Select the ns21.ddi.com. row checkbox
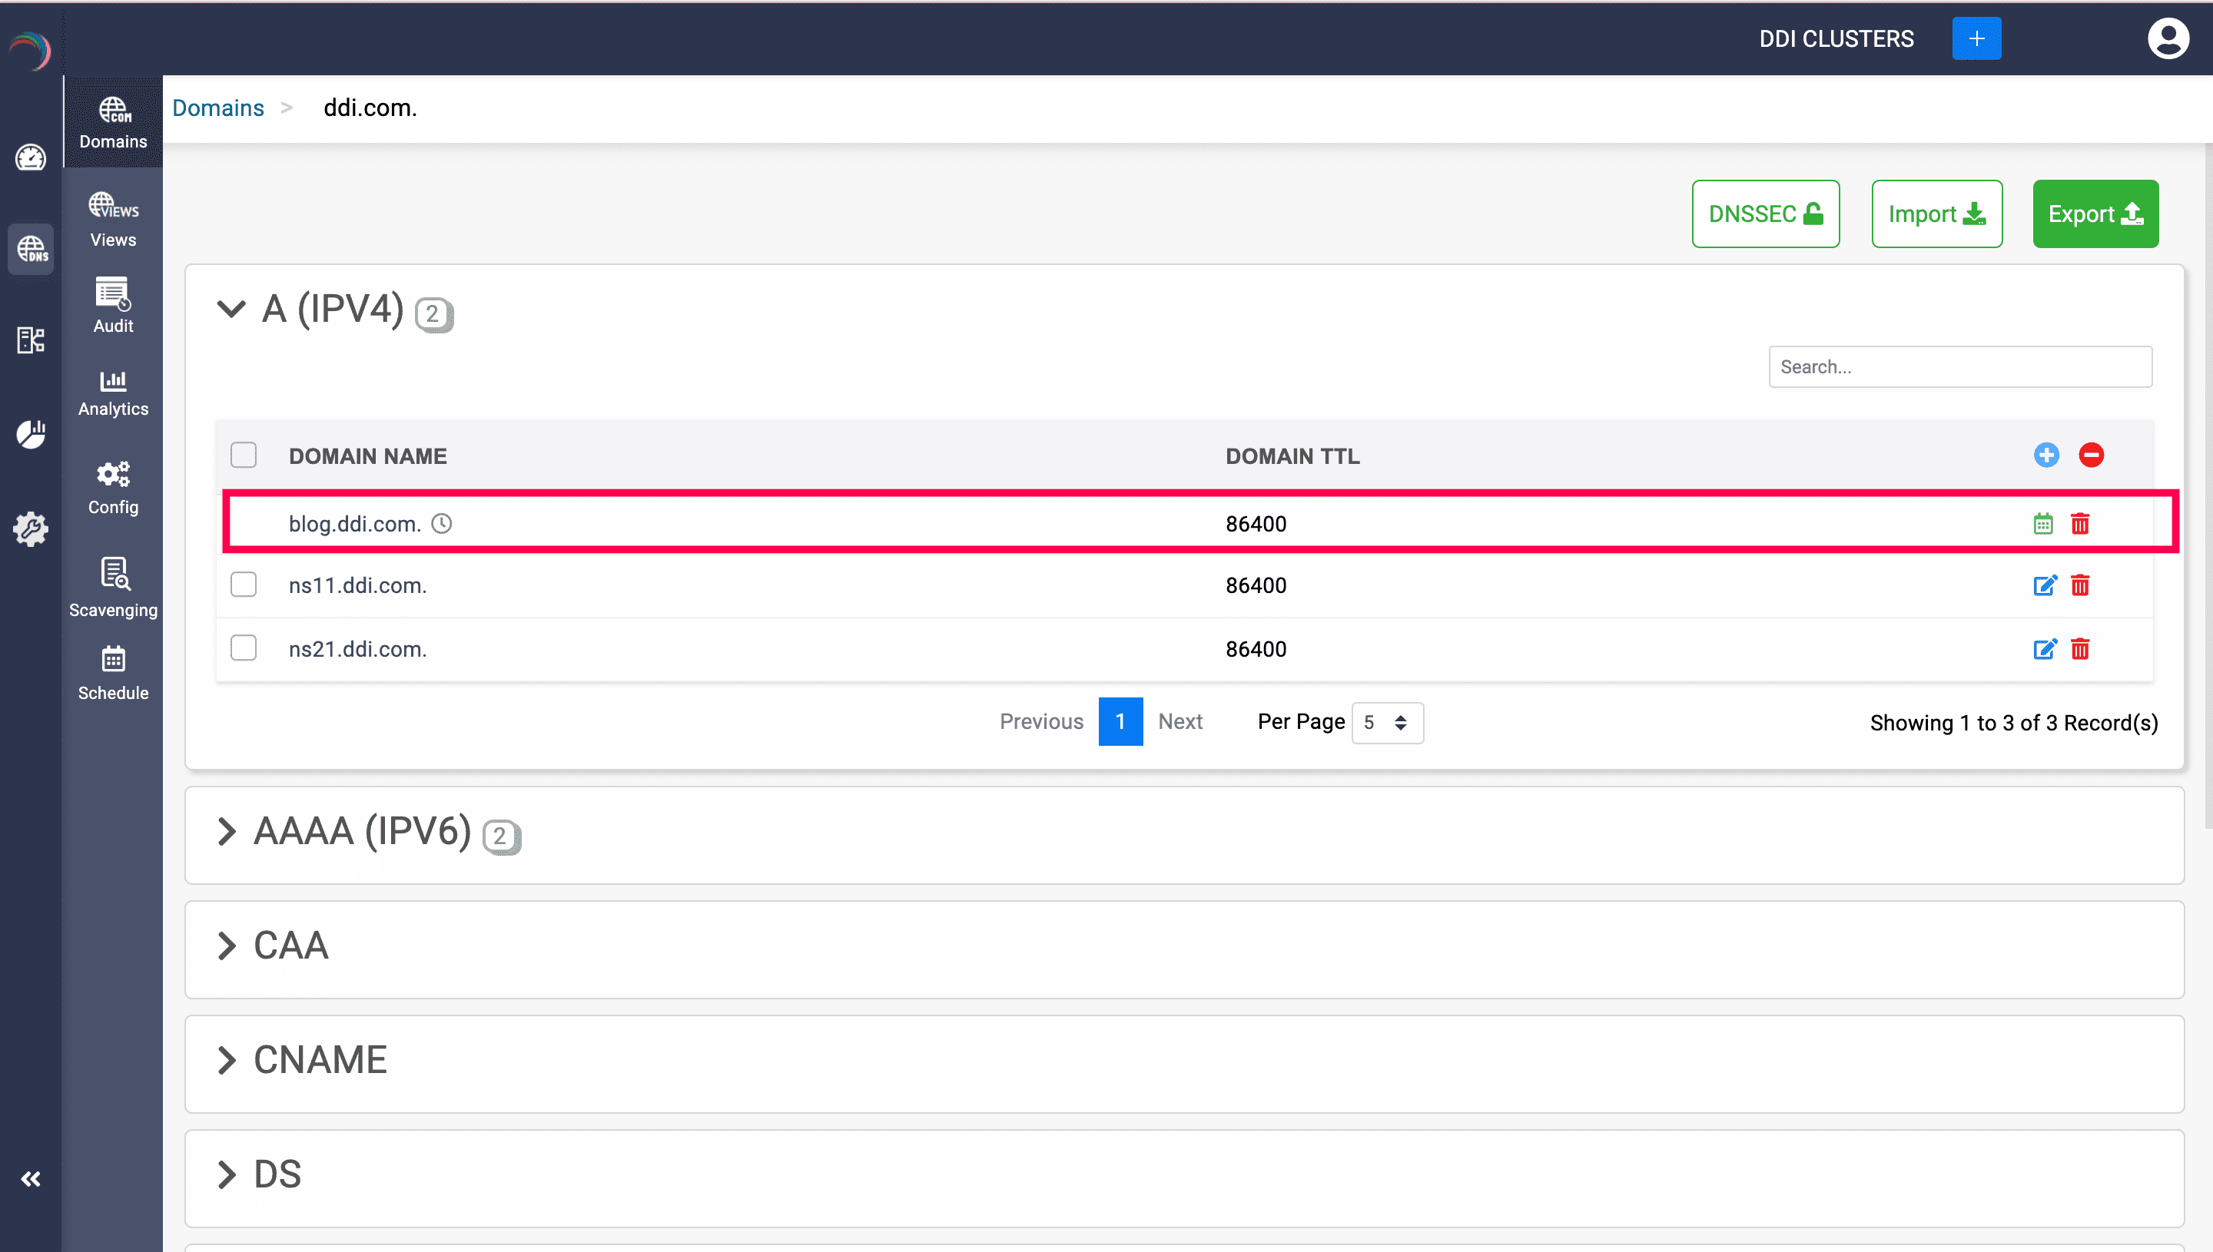This screenshot has height=1252, width=2213. pos(244,648)
